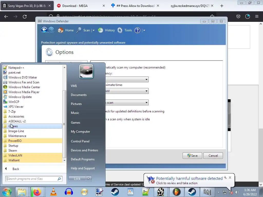
Task: Open Devices and Printers
Action: pos(84,150)
